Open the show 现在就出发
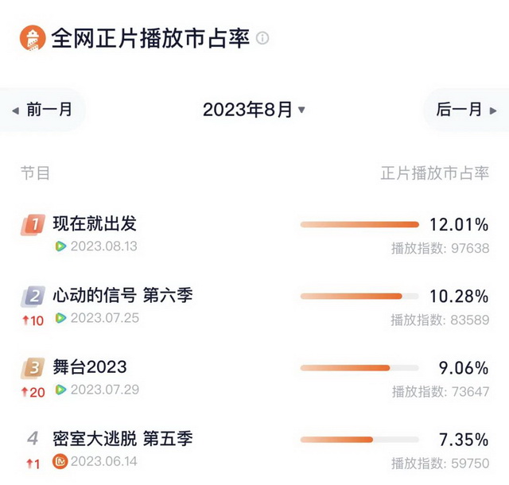 pyautogui.click(x=95, y=223)
